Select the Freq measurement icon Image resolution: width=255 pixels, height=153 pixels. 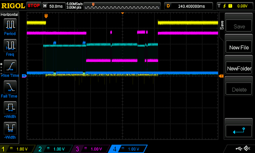point(10,45)
